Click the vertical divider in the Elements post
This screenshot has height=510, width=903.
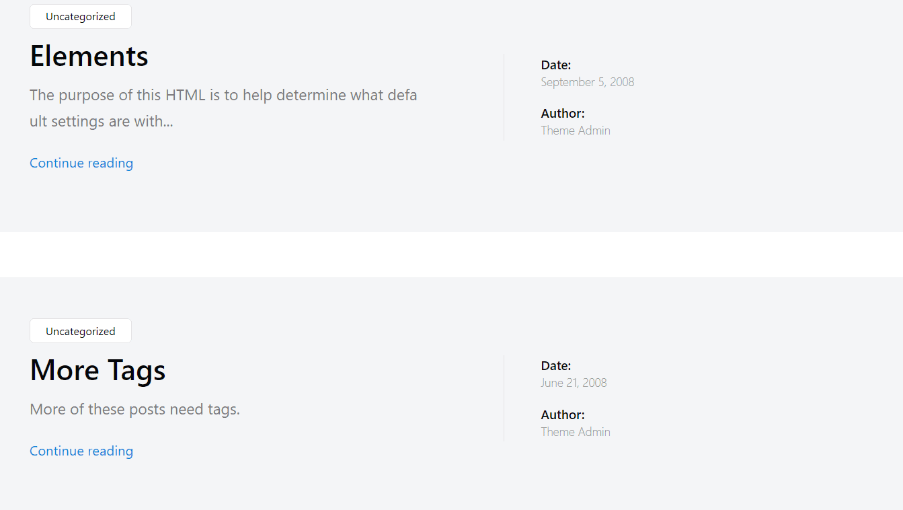[x=504, y=97]
